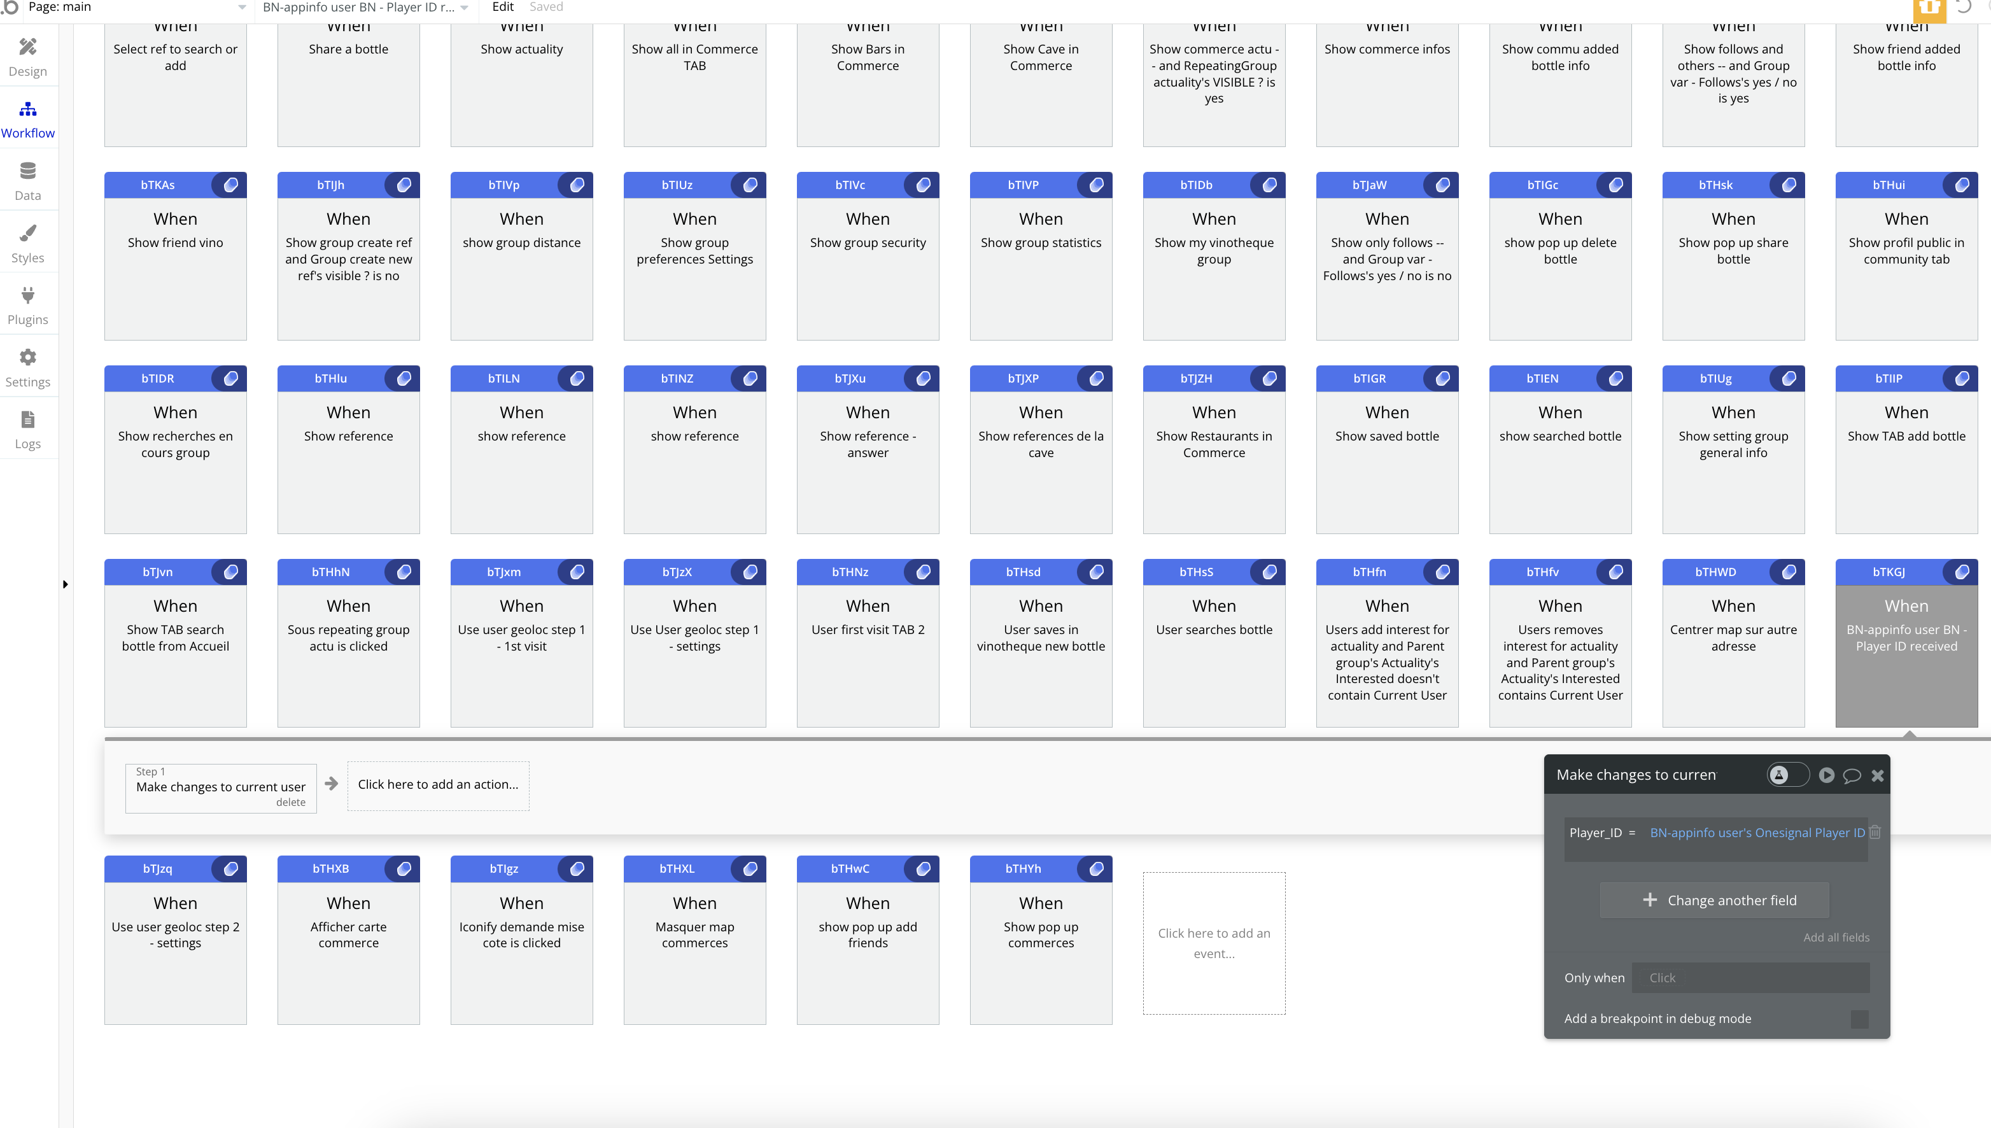Open the Design tab in sidebar
This screenshot has width=1991, height=1128.
pos(28,58)
